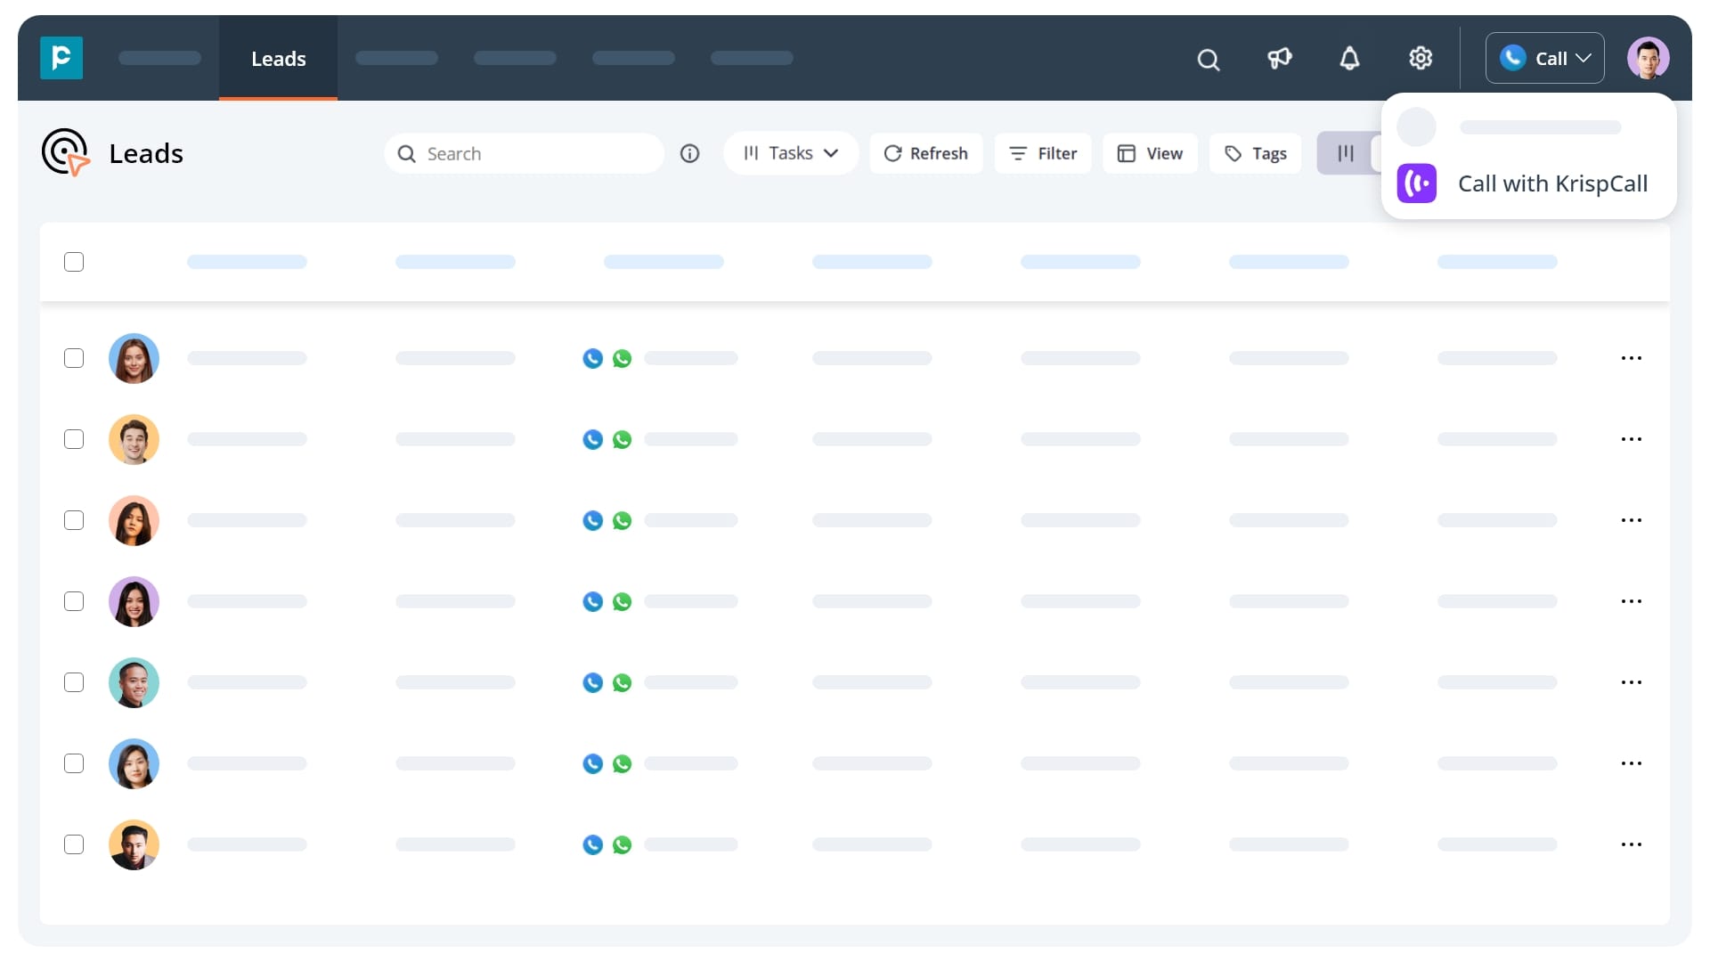Click WhatsApp icon in second lead row
Viewport: 1710px width, 962px height.
[622, 439]
